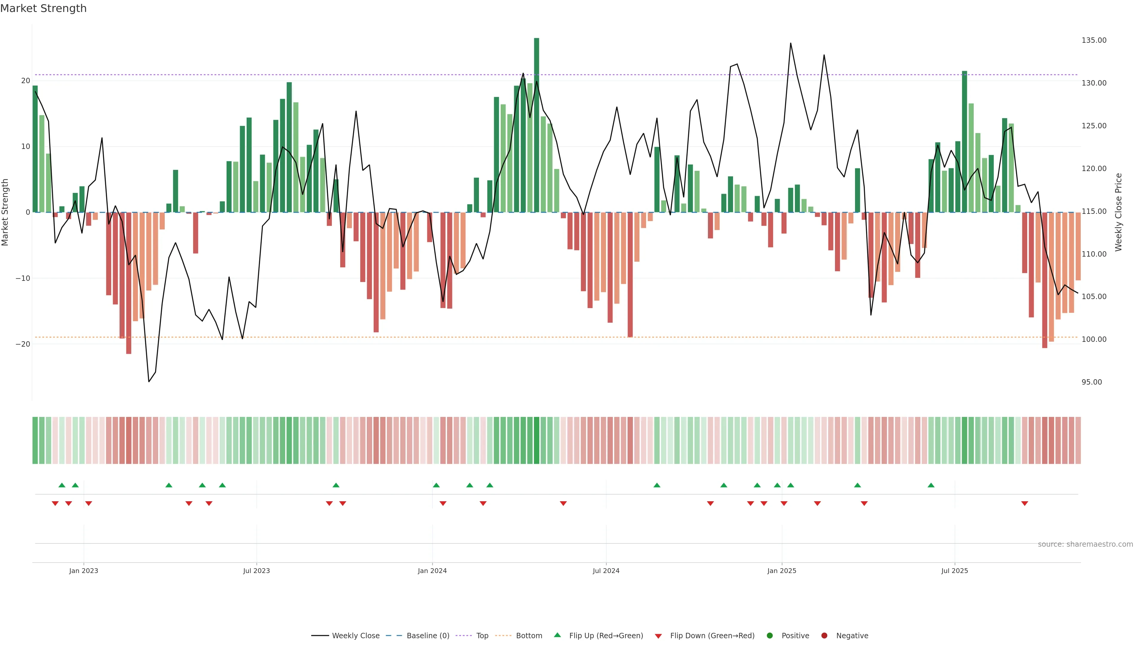Click the Positive green circle legend marker
Image resolution: width=1148 pixels, height=646 pixels.
tap(770, 636)
